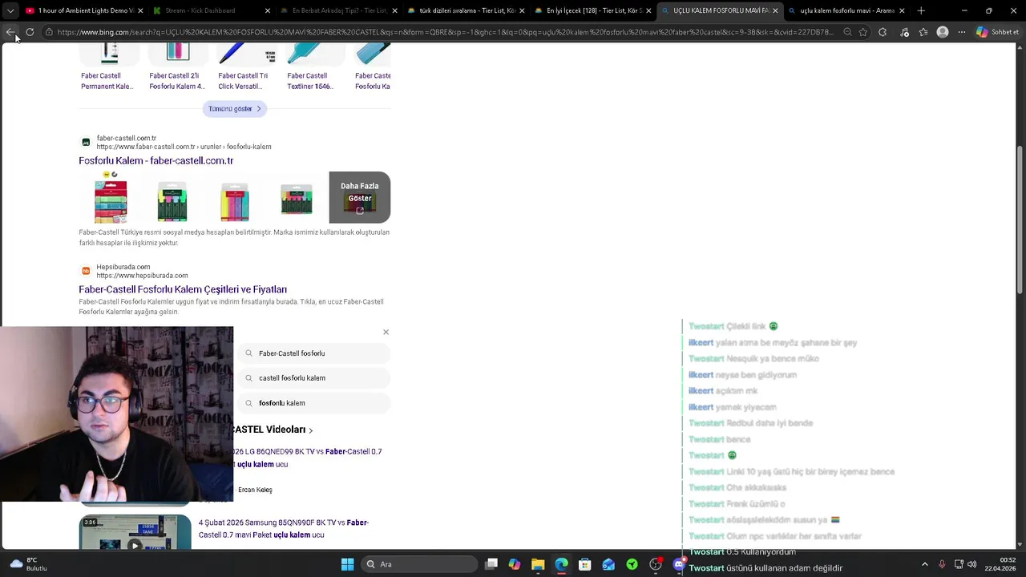Open the Fosforlu Kalem - faber-castell.com.tr link
Viewport: 1026px width, 577px height.
[x=156, y=160]
